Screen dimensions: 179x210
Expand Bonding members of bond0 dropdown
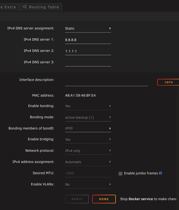click(x=88, y=128)
